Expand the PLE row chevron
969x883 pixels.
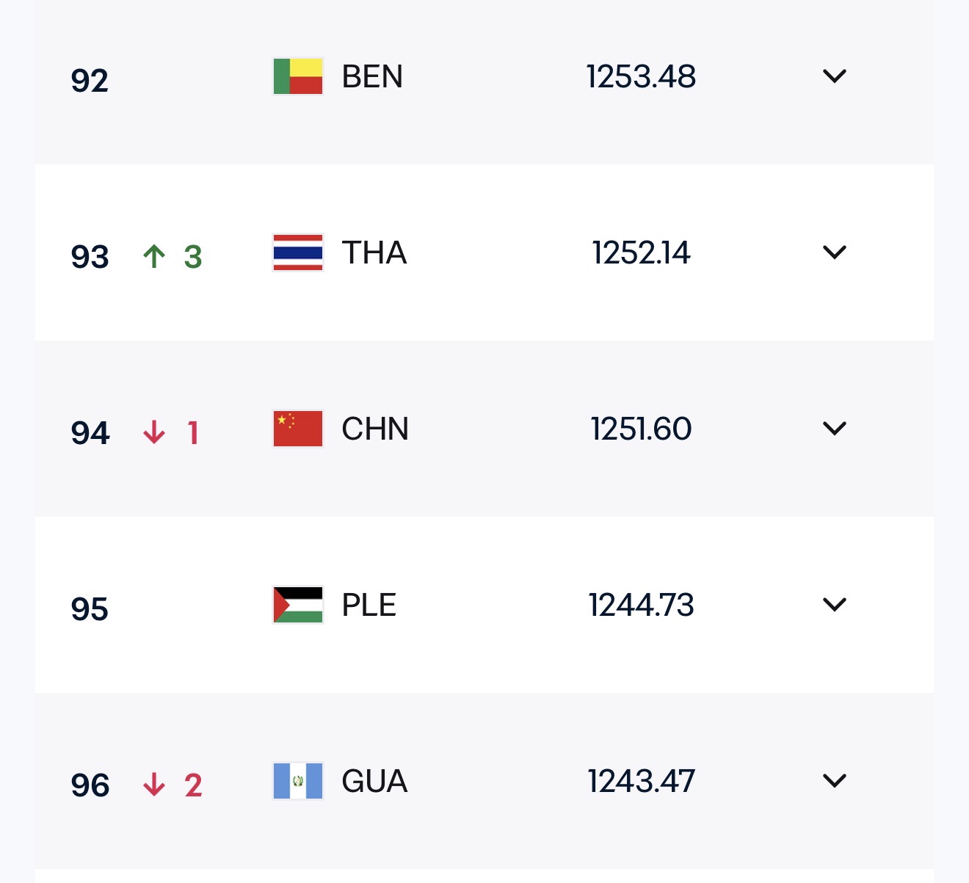click(x=835, y=605)
